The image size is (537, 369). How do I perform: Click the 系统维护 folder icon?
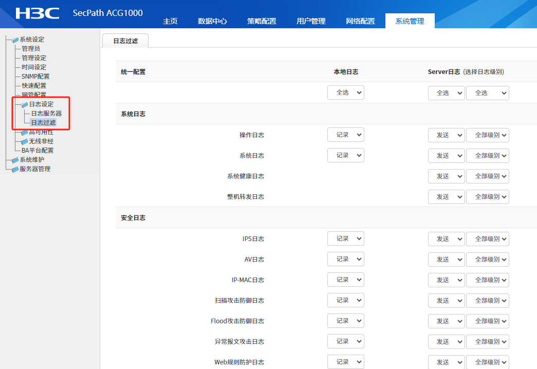(x=15, y=160)
